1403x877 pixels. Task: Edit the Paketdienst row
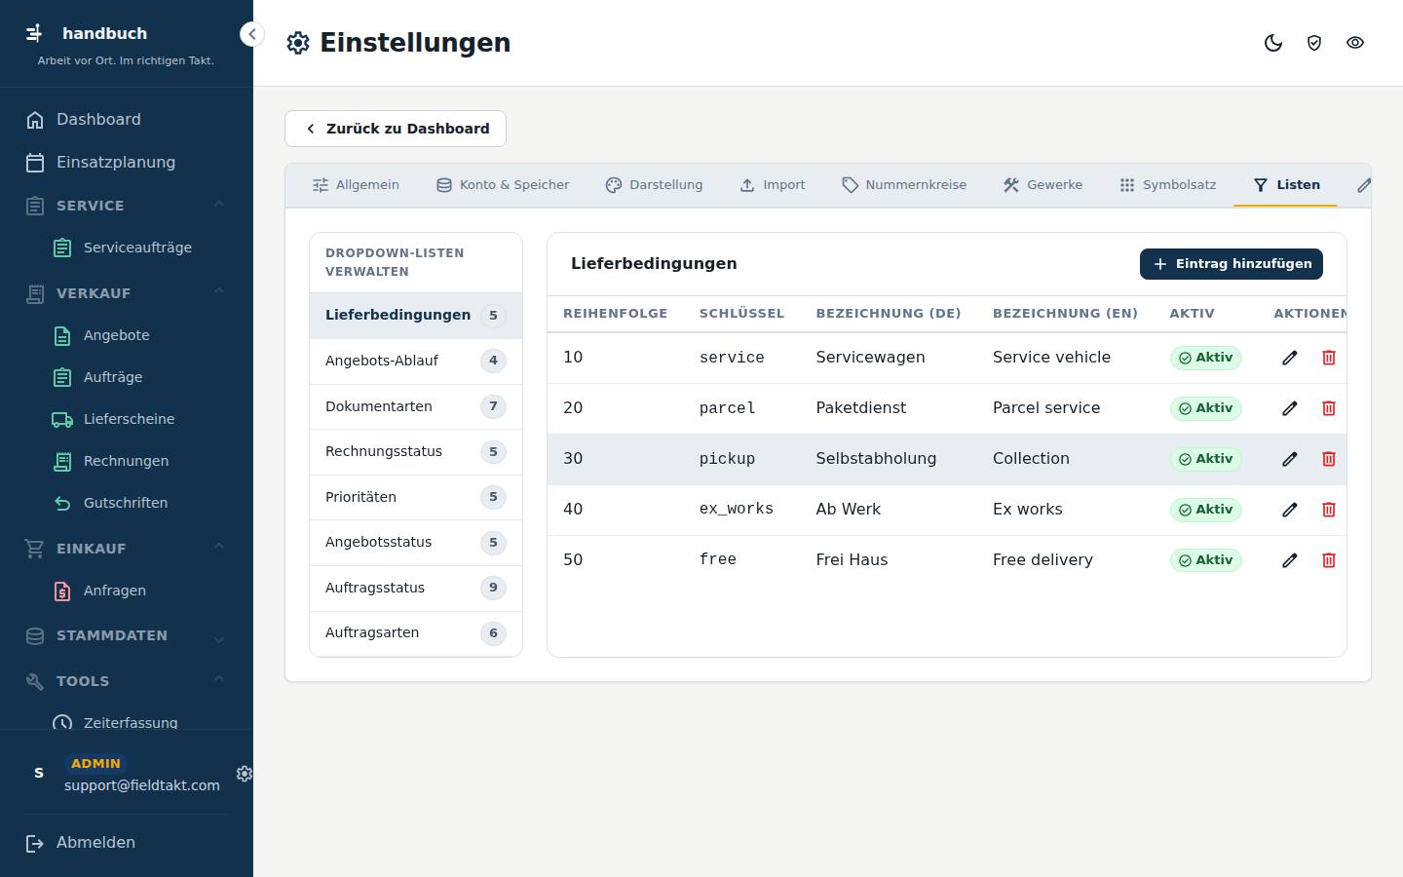coord(1290,408)
